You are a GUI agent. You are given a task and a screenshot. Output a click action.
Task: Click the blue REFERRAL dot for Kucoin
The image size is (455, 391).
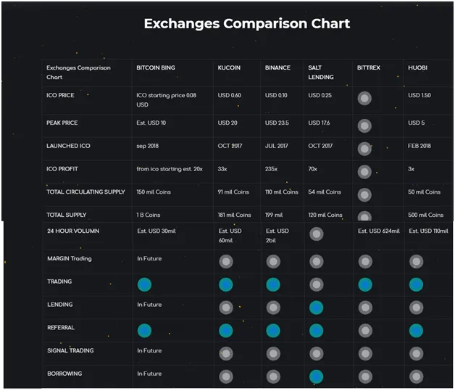[x=226, y=331]
